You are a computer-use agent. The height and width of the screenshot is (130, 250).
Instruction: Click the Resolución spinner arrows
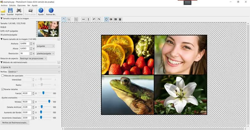click(x=31, y=53)
